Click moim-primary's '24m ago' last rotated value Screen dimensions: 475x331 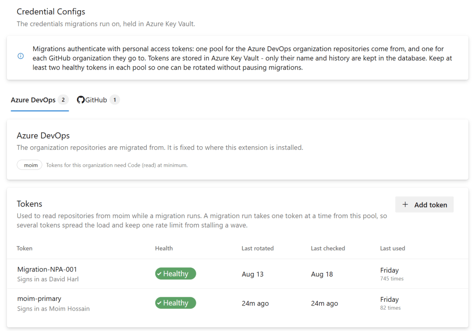click(255, 304)
